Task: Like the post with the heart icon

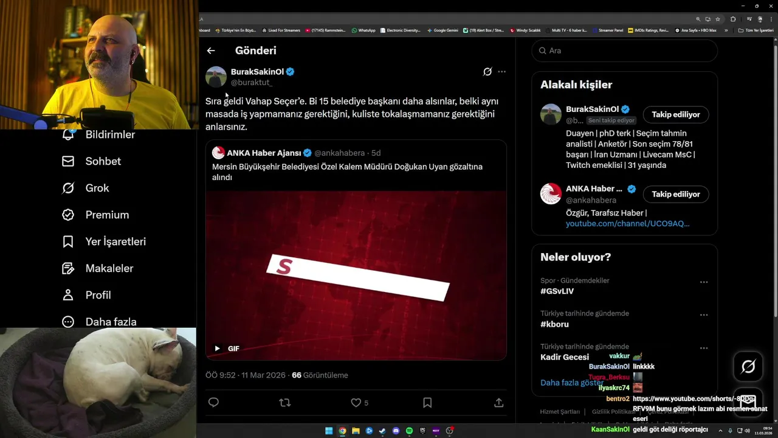Action: [356, 403]
